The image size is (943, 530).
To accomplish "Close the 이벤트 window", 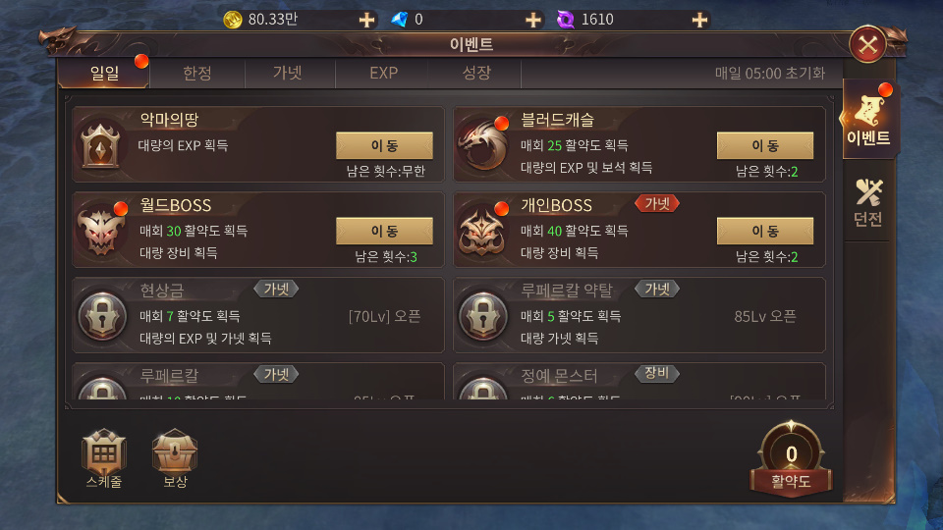I will [x=867, y=44].
